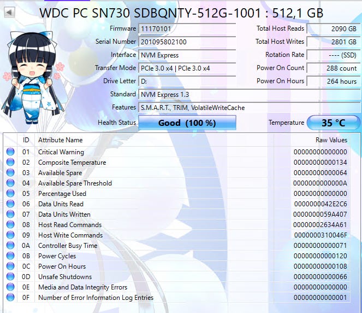Select the Host Read Commands attribute name

[70, 225]
